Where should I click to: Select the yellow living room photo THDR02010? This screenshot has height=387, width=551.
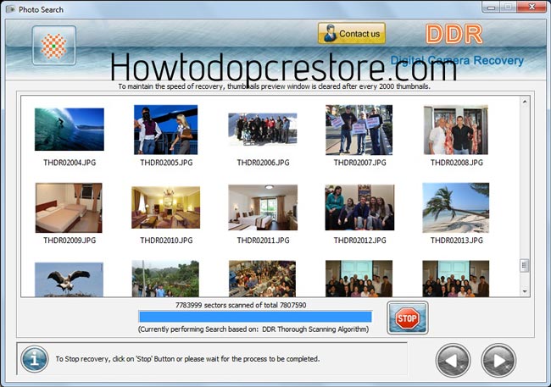pos(165,207)
